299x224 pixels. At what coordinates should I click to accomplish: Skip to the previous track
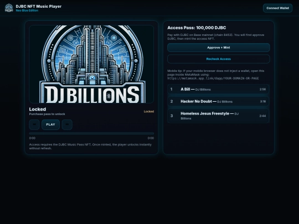pos(34,124)
